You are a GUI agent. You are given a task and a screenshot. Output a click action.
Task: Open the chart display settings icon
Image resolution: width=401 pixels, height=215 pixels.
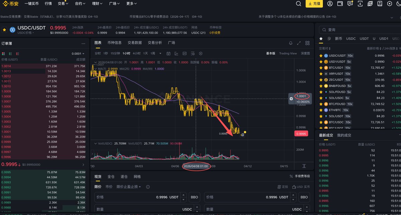[x=193, y=53]
